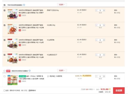Delete the 42g相思梅 item
This screenshot has height=94, width=128.
tap(116, 40)
